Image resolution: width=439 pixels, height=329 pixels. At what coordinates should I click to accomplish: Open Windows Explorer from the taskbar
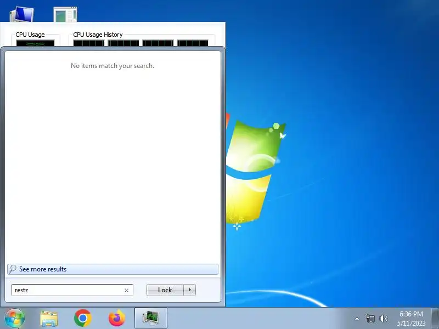click(49, 319)
